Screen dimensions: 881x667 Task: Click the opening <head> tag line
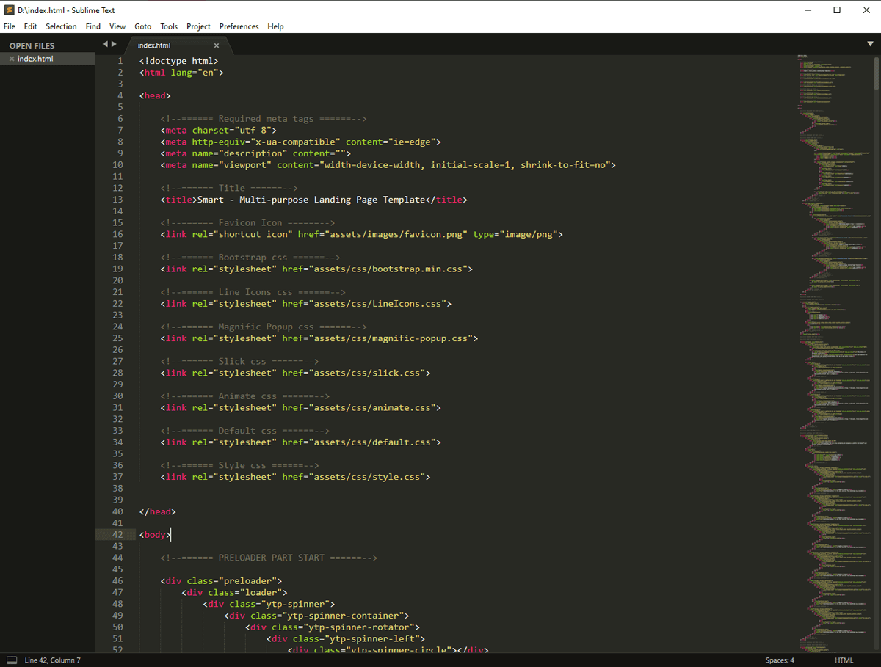click(155, 95)
